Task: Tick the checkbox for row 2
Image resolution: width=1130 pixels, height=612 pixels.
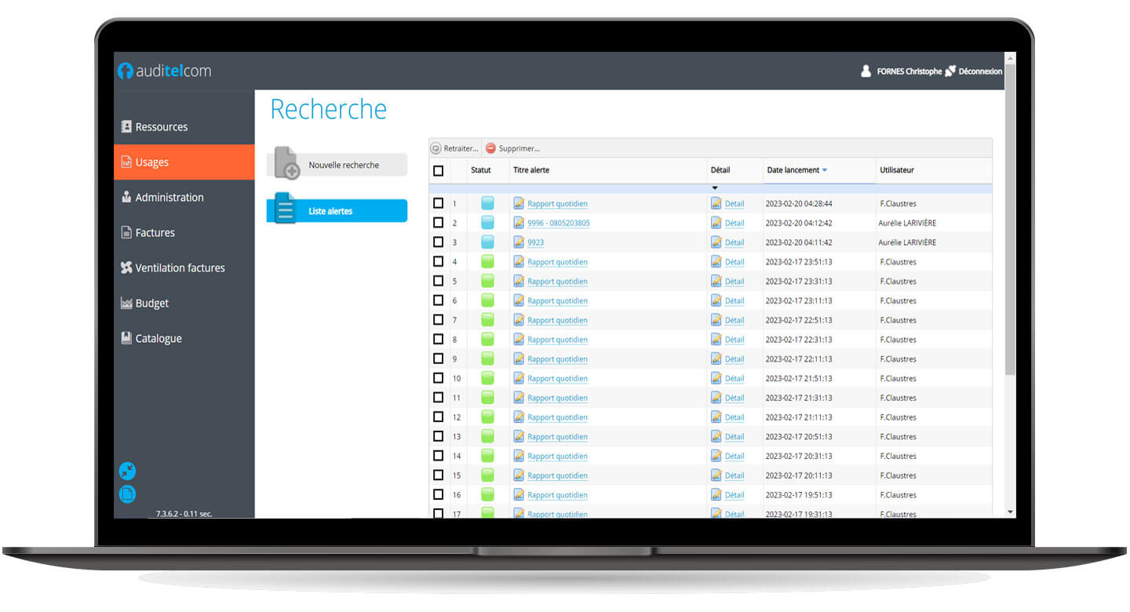Action: tap(439, 223)
